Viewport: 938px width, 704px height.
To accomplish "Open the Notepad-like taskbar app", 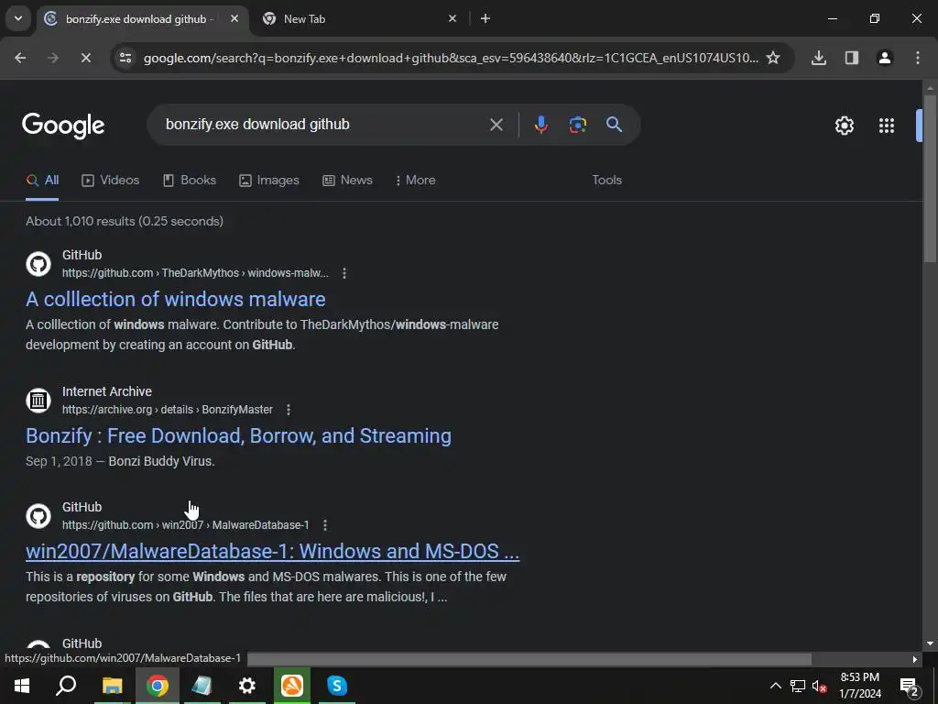I will point(202,686).
